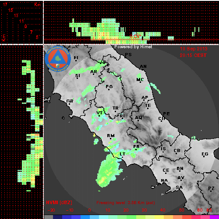
Task: Click the AV city label
Action: pyautogui.click(x=181, y=178)
